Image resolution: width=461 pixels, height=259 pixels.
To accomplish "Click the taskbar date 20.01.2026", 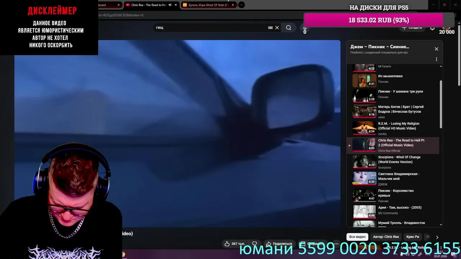I will coord(440,256).
